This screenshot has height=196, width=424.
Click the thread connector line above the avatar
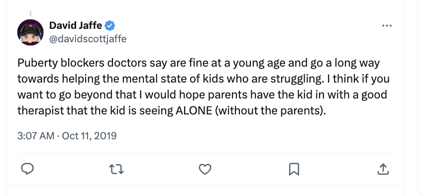(x=30, y=13)
